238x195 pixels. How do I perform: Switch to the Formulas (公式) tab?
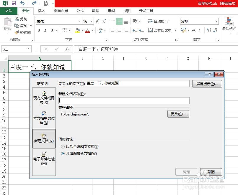[80, 11]
